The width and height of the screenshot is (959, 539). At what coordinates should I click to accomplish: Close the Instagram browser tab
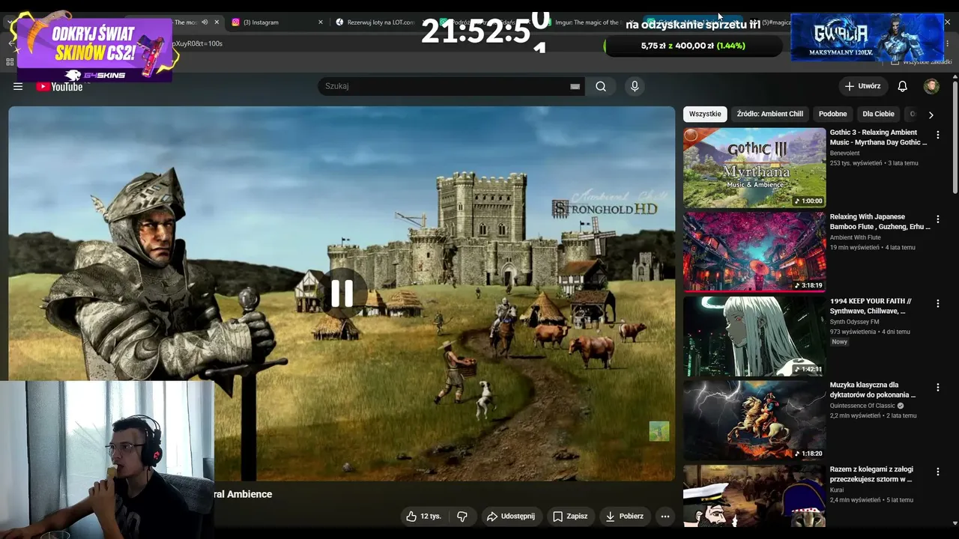click(321, 22)
